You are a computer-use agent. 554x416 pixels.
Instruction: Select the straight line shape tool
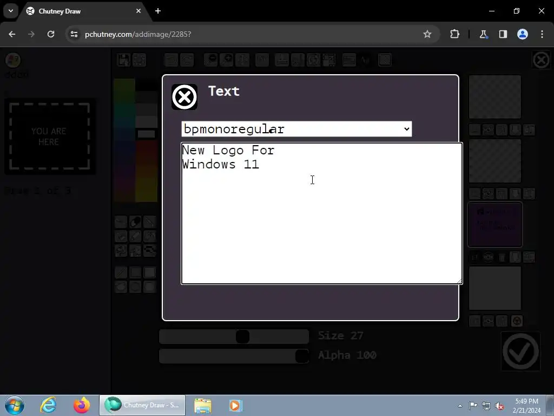tap(121, 273)
